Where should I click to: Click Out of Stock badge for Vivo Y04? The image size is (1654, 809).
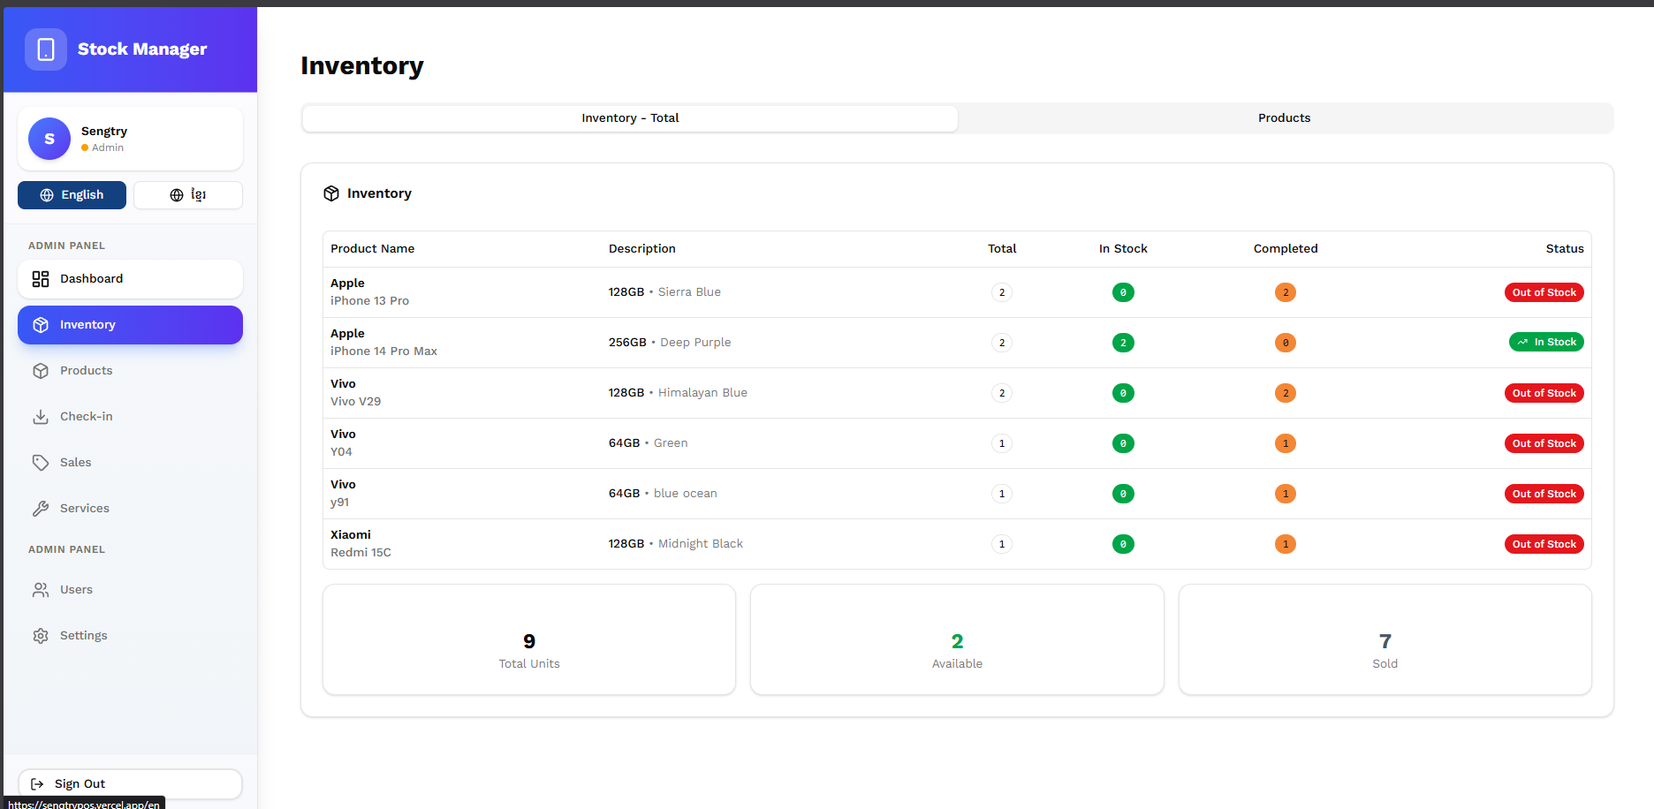(x=1544, y=443)
